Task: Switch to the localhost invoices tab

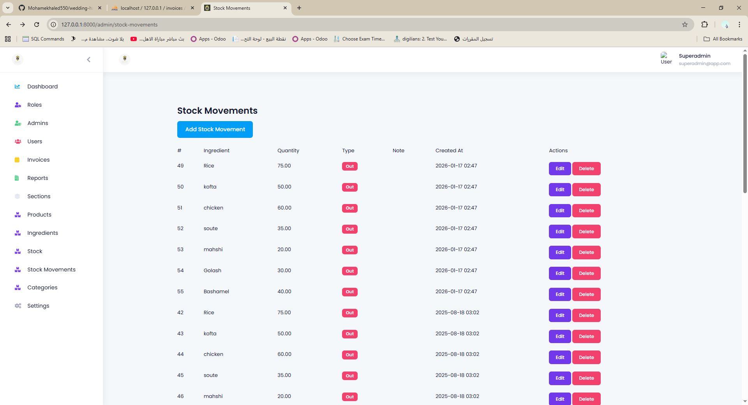Action: pyautogui.click(x=152, y=8)
